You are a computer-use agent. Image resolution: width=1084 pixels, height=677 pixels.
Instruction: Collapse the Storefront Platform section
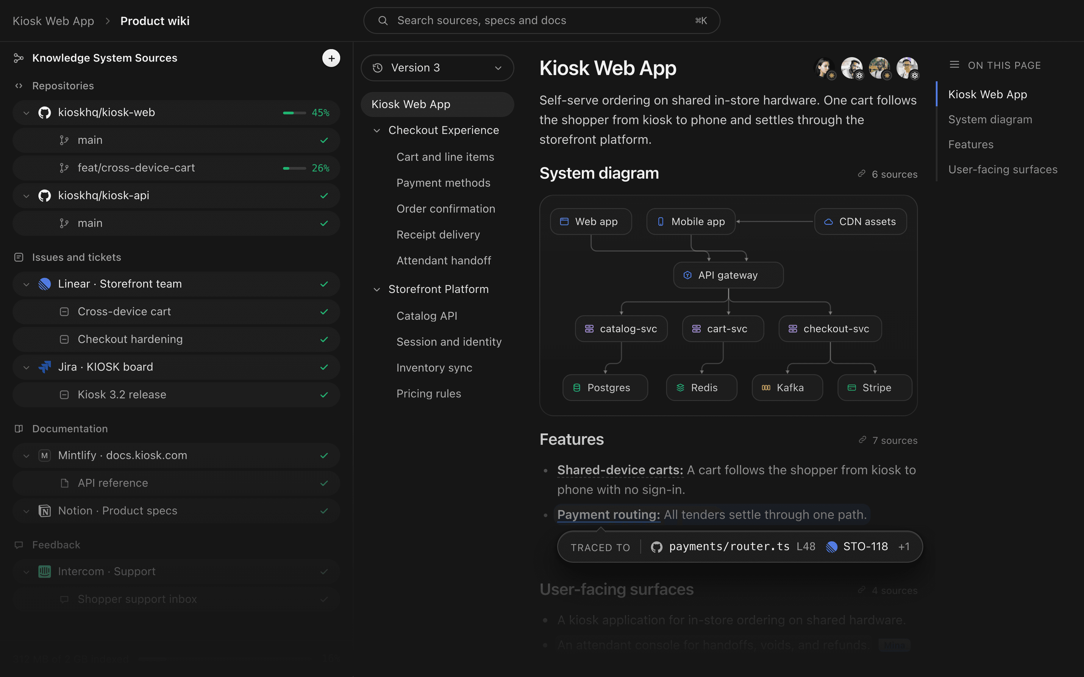click(x=377, y=290)
